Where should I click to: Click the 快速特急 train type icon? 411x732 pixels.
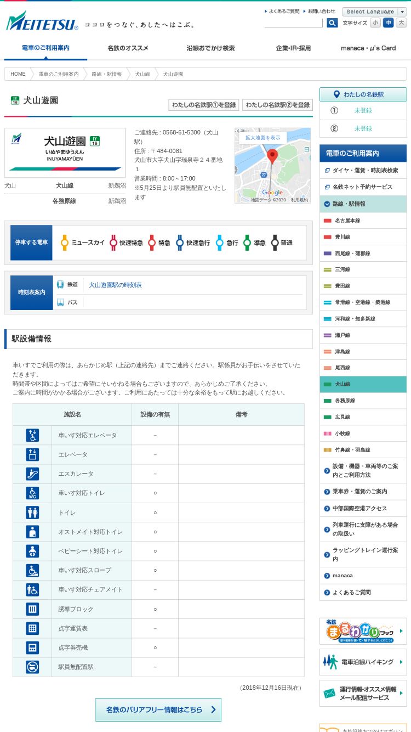113,243
